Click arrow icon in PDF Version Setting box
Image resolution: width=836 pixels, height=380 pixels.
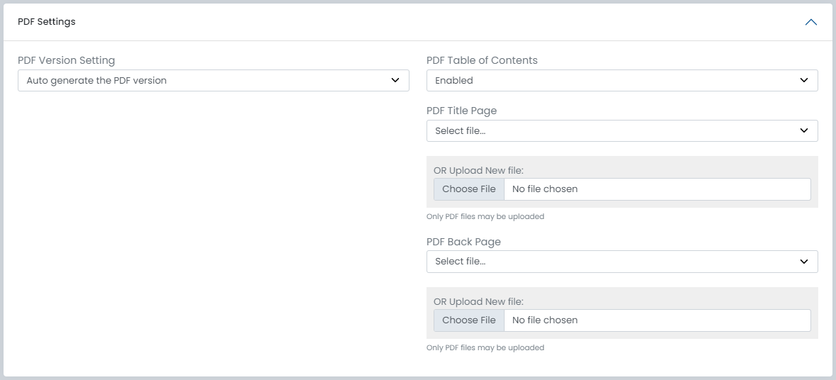click(395, 81)
